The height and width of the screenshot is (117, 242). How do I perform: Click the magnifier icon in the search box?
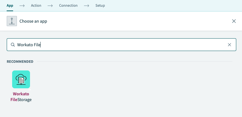13,45
